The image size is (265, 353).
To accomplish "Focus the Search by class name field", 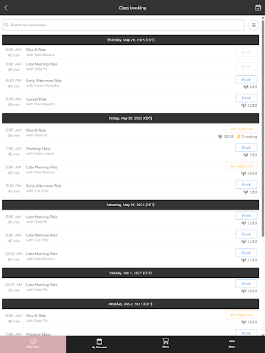I will (124, 25).
